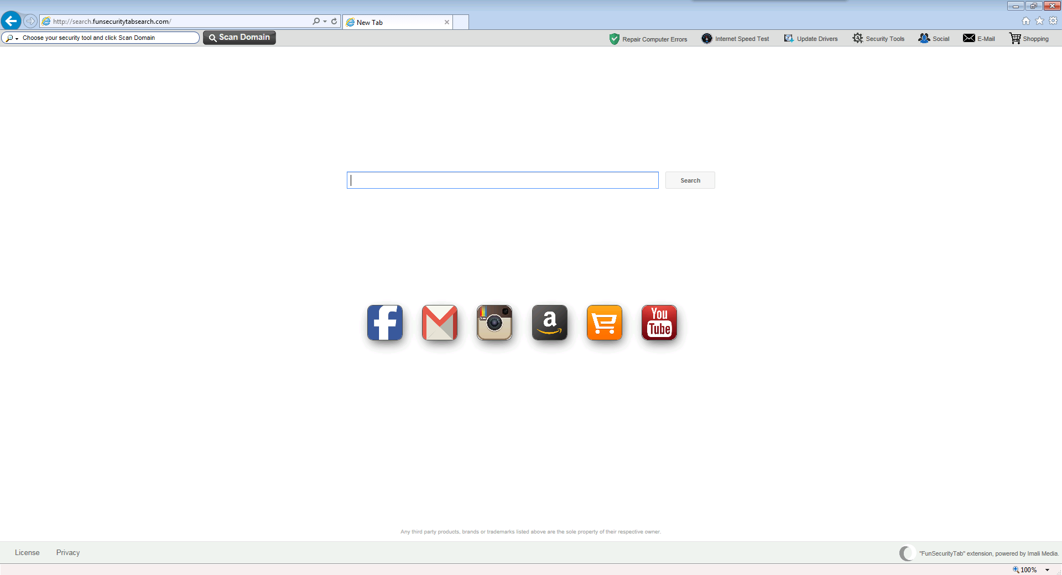Open the Facebook shortcut icon
The height and width of the screenshot is (575, 1062).
(385, 323)
